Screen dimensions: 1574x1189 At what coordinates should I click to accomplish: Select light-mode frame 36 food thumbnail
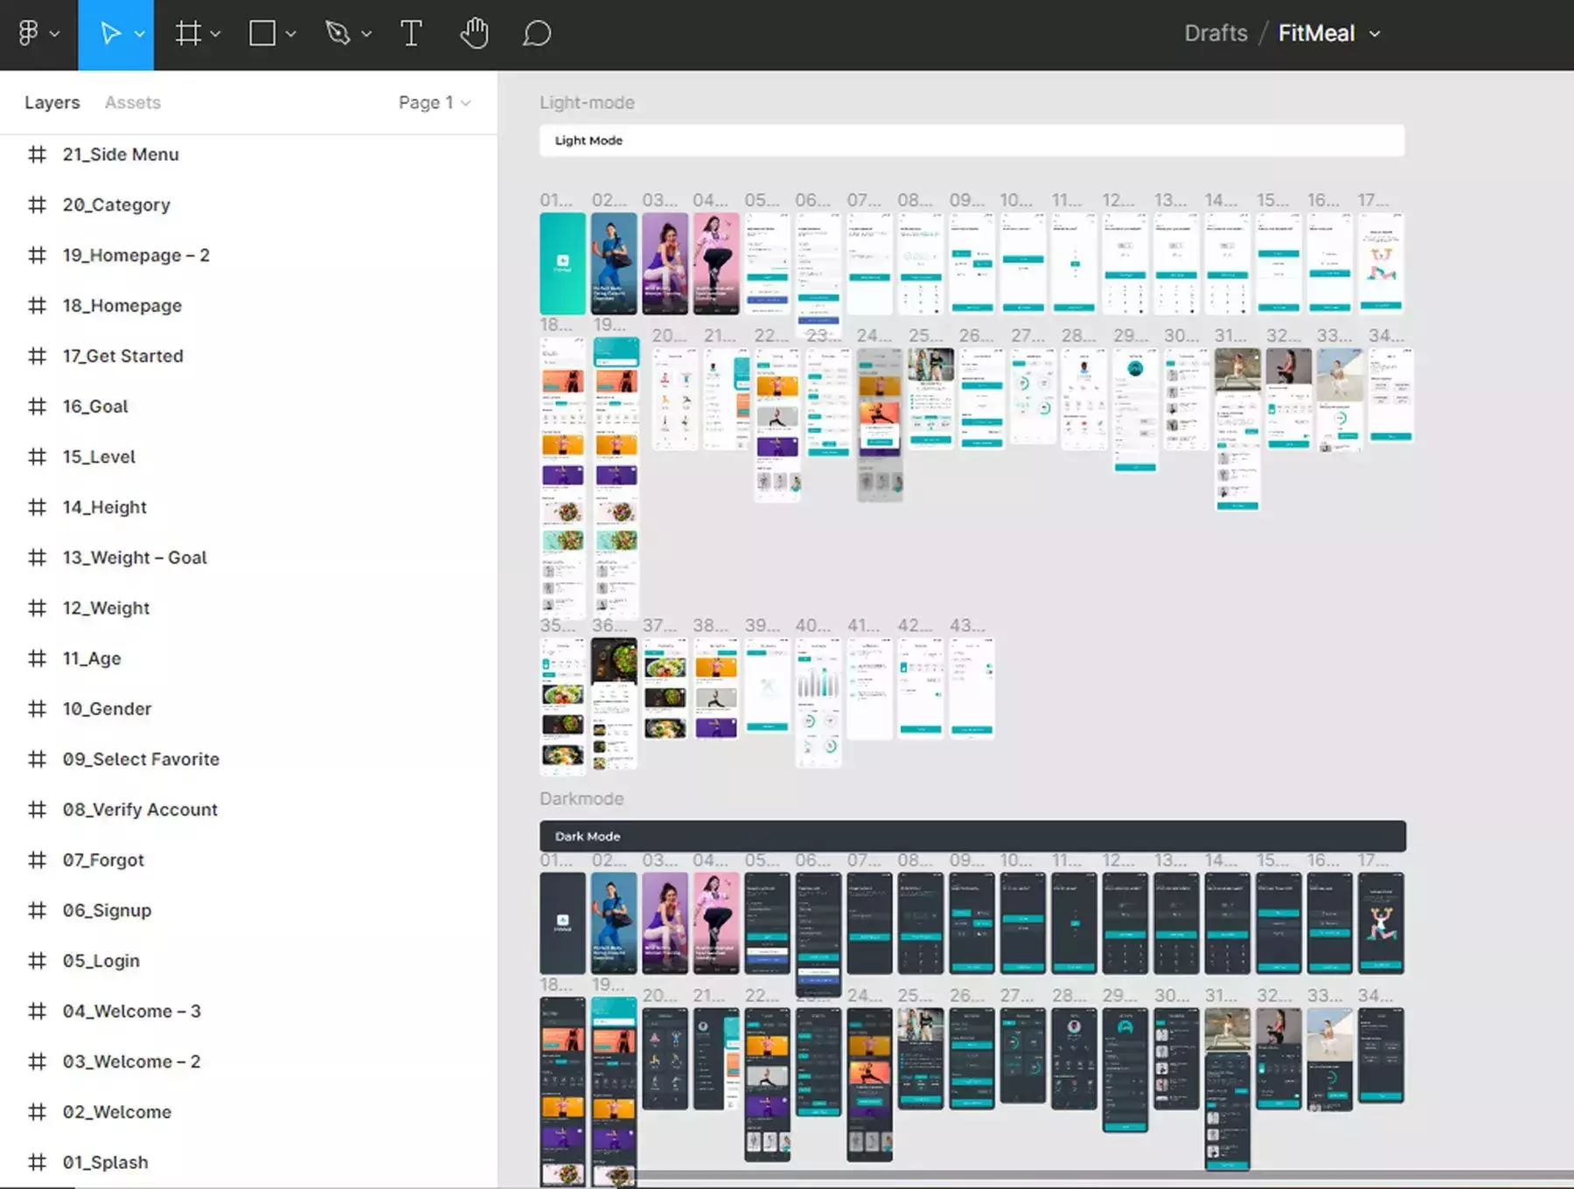(x=614, y=704)
